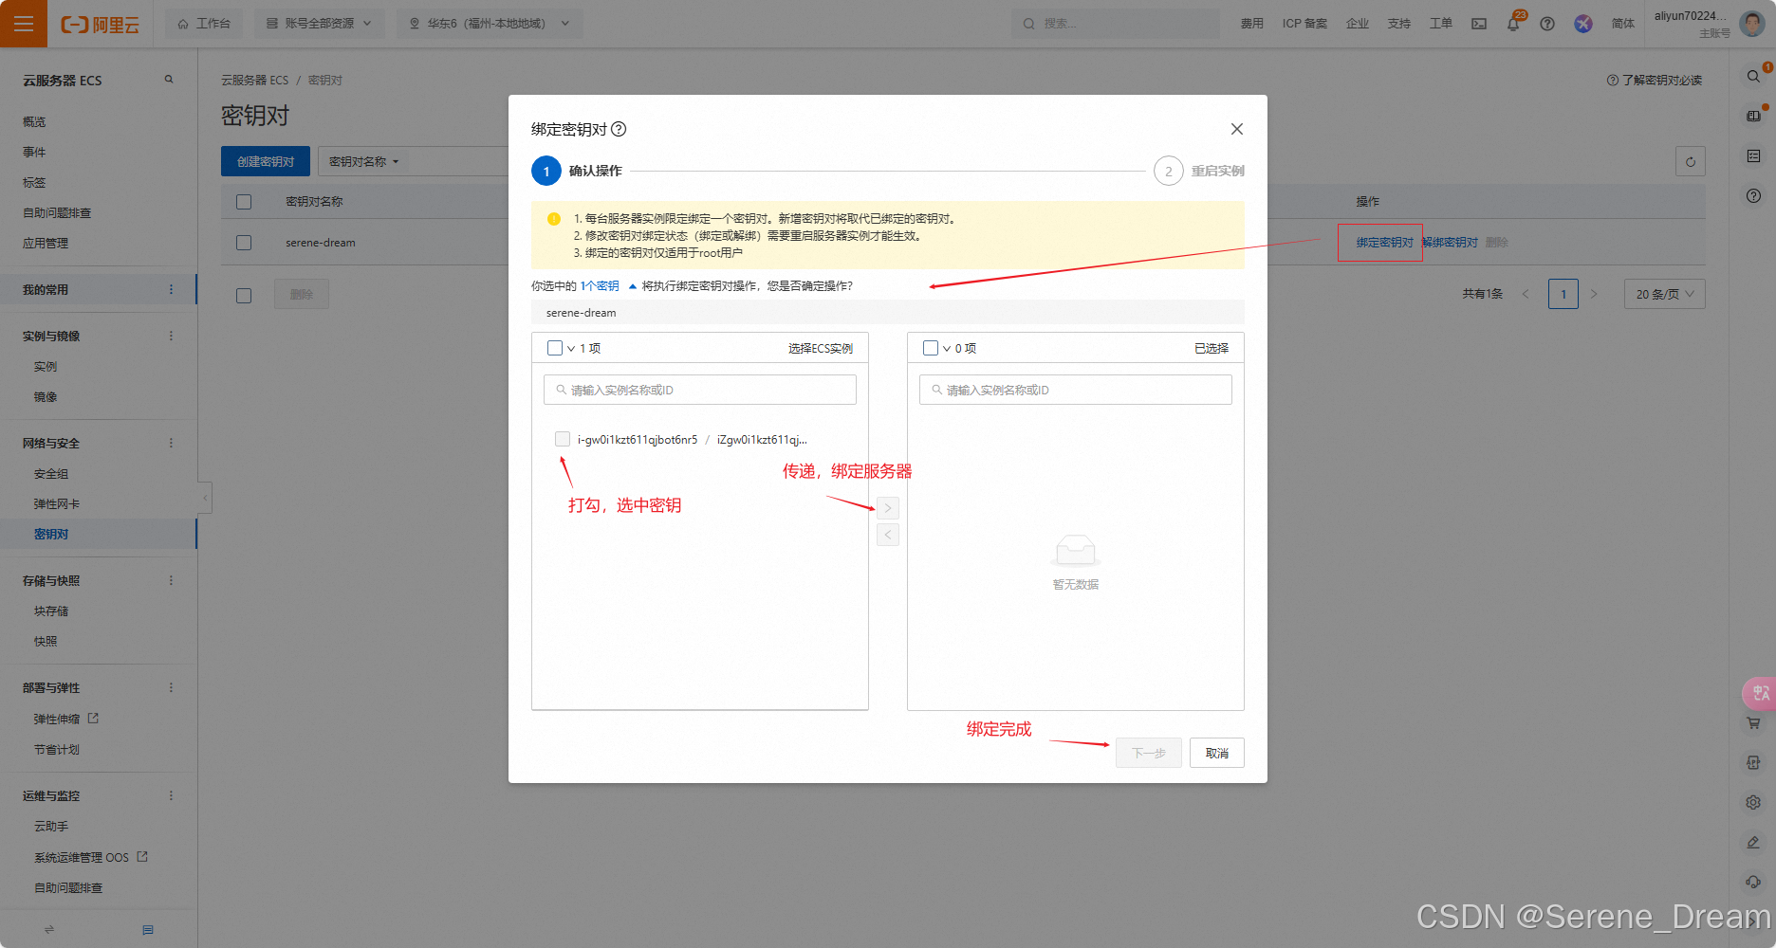Image resolution: width=1776 pixels, height=948 pixels.
Task: Click the right rail help circle icon
Action: (x=1753, y=195)
